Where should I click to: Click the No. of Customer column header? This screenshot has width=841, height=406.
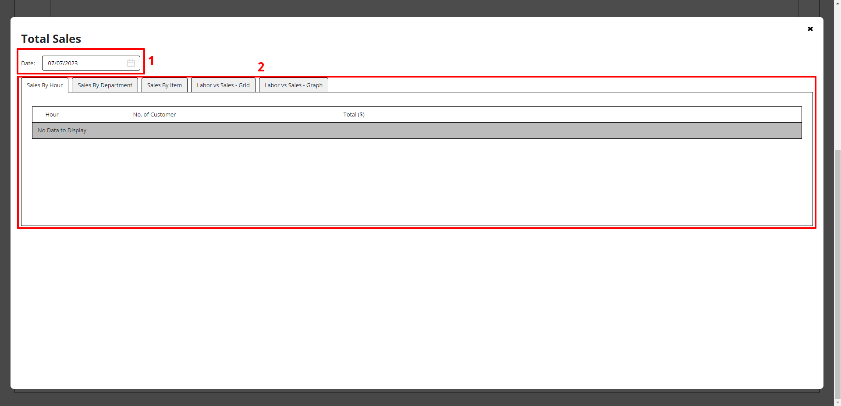coord(154,114)
